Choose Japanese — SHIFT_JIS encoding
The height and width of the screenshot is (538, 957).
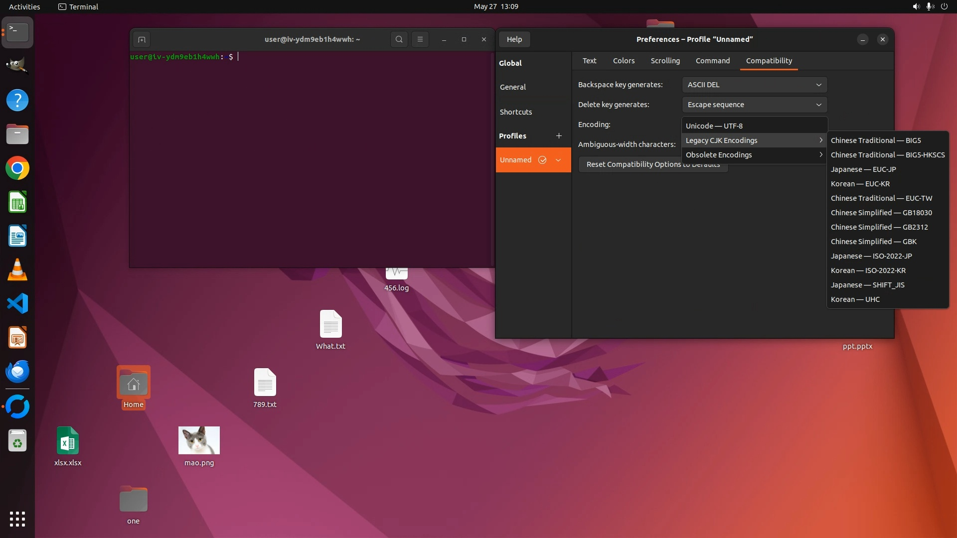(x=867, y=285)
